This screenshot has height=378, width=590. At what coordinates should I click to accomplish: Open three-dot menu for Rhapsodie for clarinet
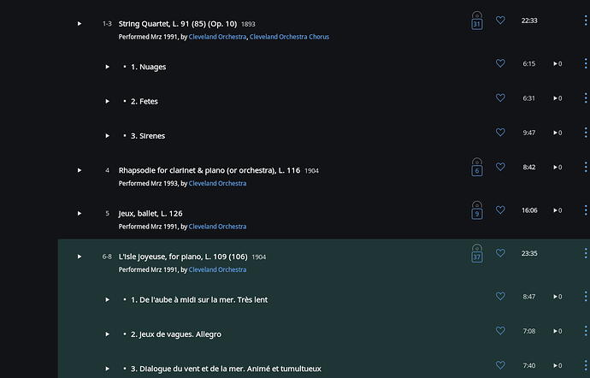point(586,167)
